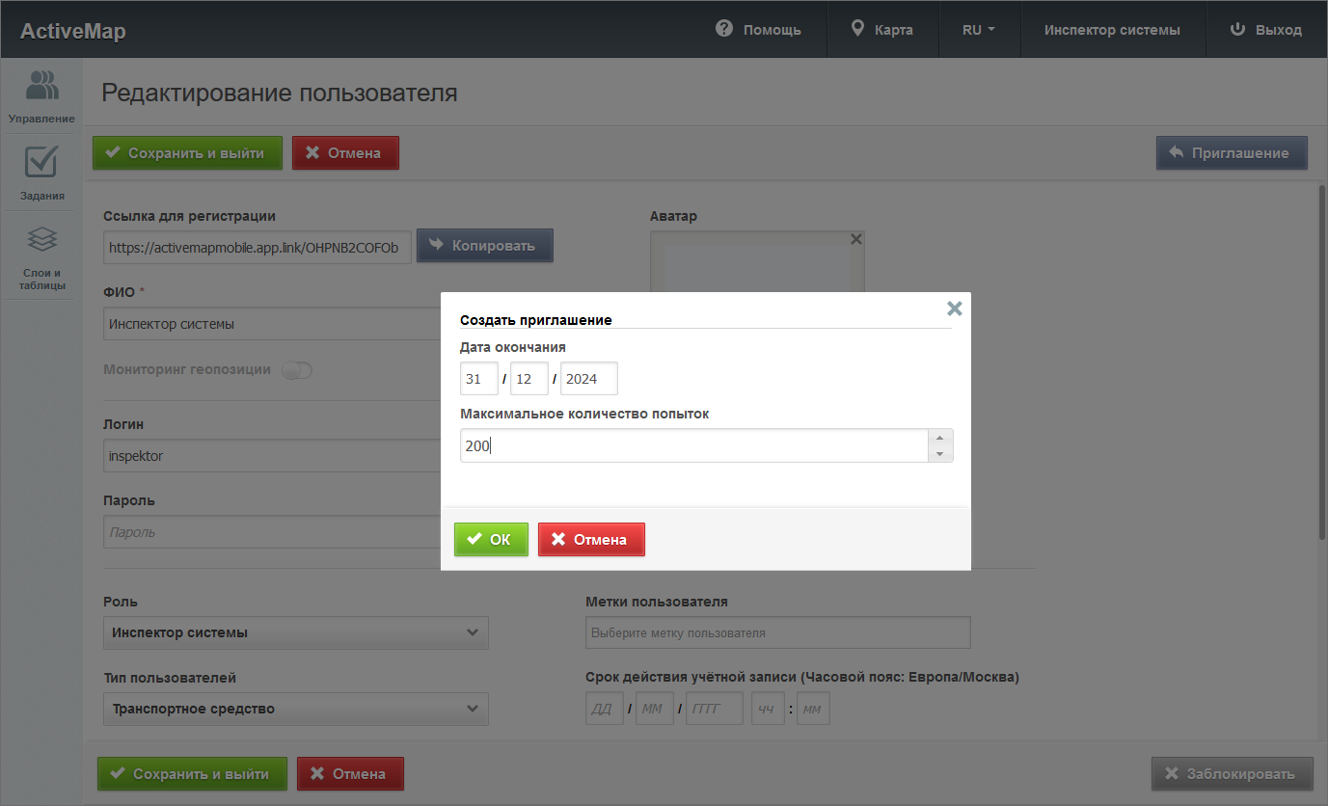
Task: Open Слои и таблицы layers icon
Action: (x=41, y=239)
